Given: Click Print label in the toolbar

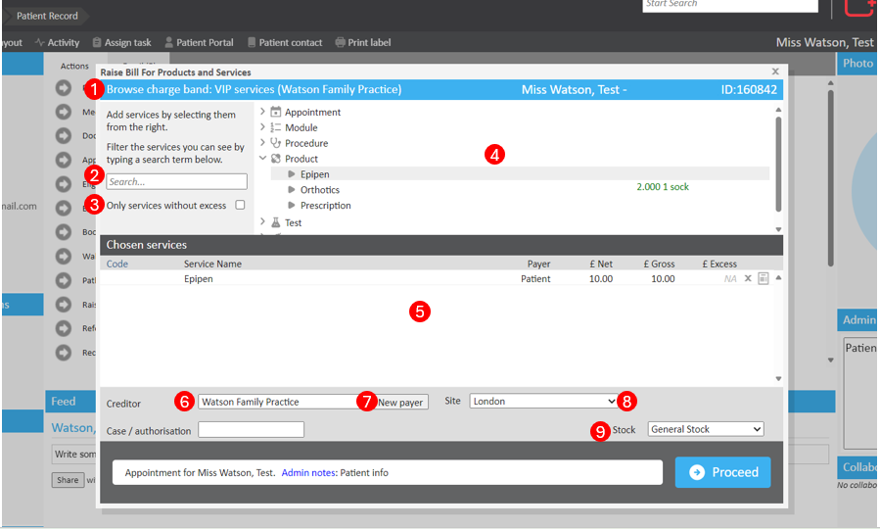Looking at the screenshot, I should pos(362,43).
